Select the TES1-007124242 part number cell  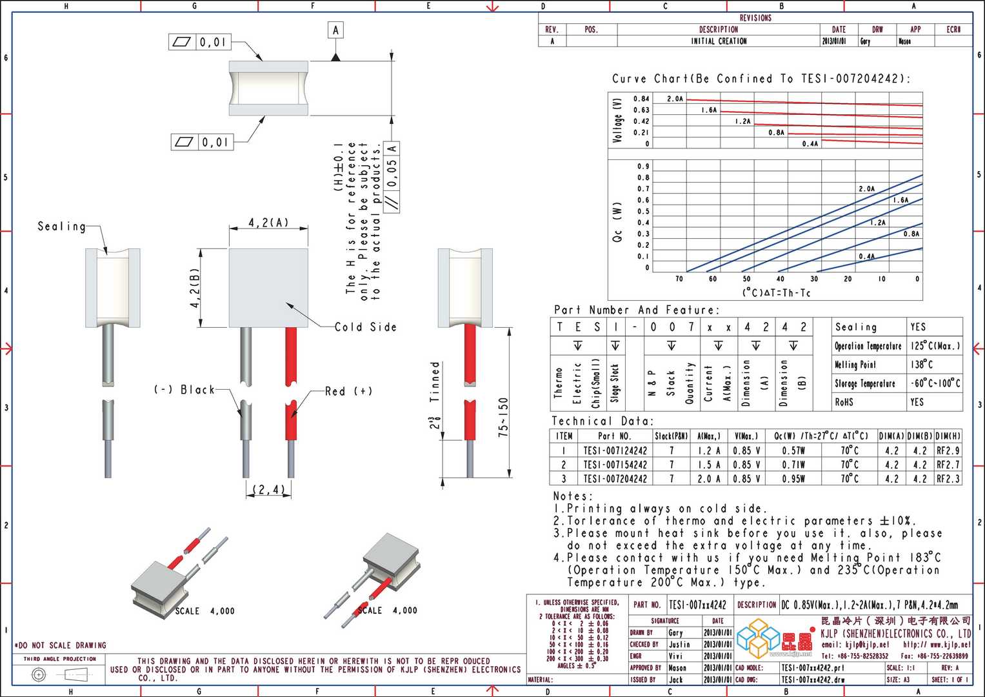(x=615, y=450)
